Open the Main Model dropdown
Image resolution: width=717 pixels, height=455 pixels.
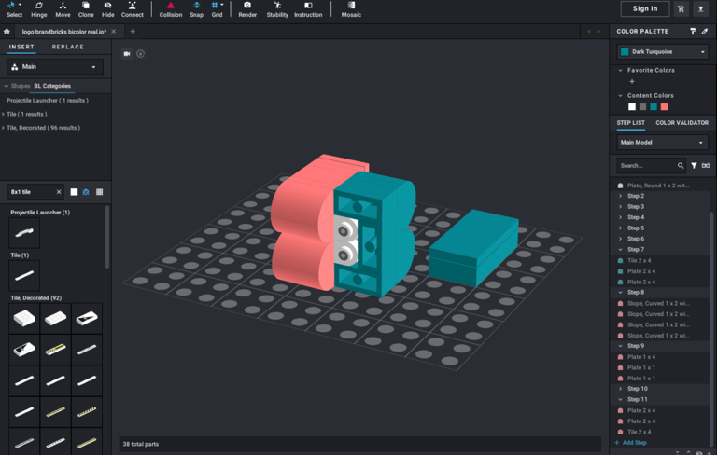point(663,142)
